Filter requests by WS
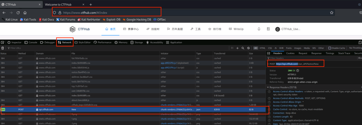 pyautogui.click(x=314, y=48)
